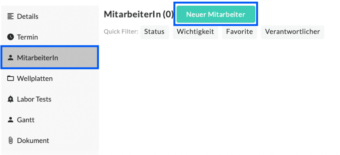Viewport: 340px width, 155px height.
Task: Switch to the Details section
Action: click(28, 16)
